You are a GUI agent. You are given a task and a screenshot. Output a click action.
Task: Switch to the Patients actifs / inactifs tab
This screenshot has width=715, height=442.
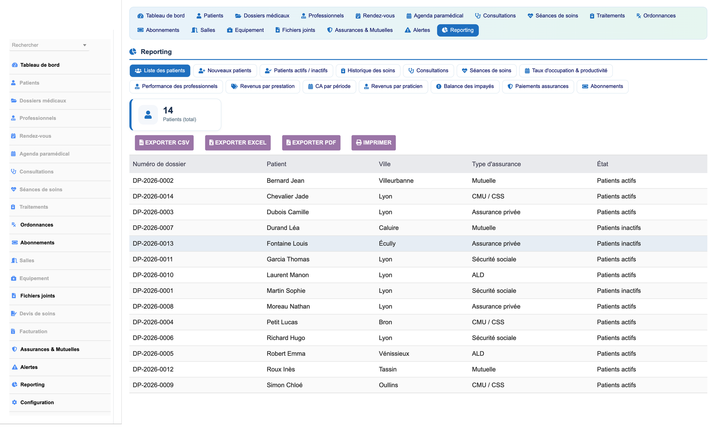click(x=296, y=71)
